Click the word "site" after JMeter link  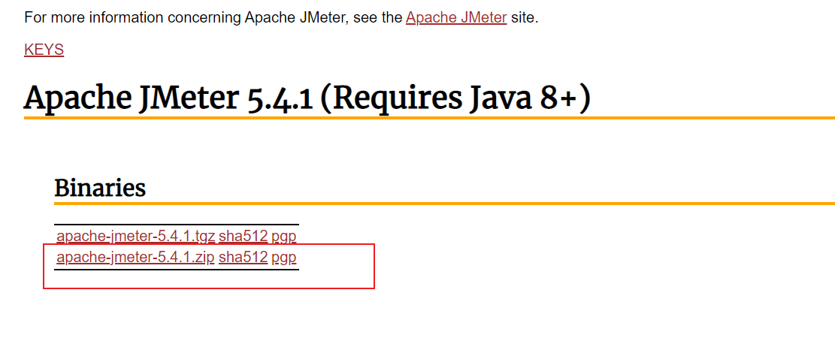pyautogui.click(x=523, y=17)
